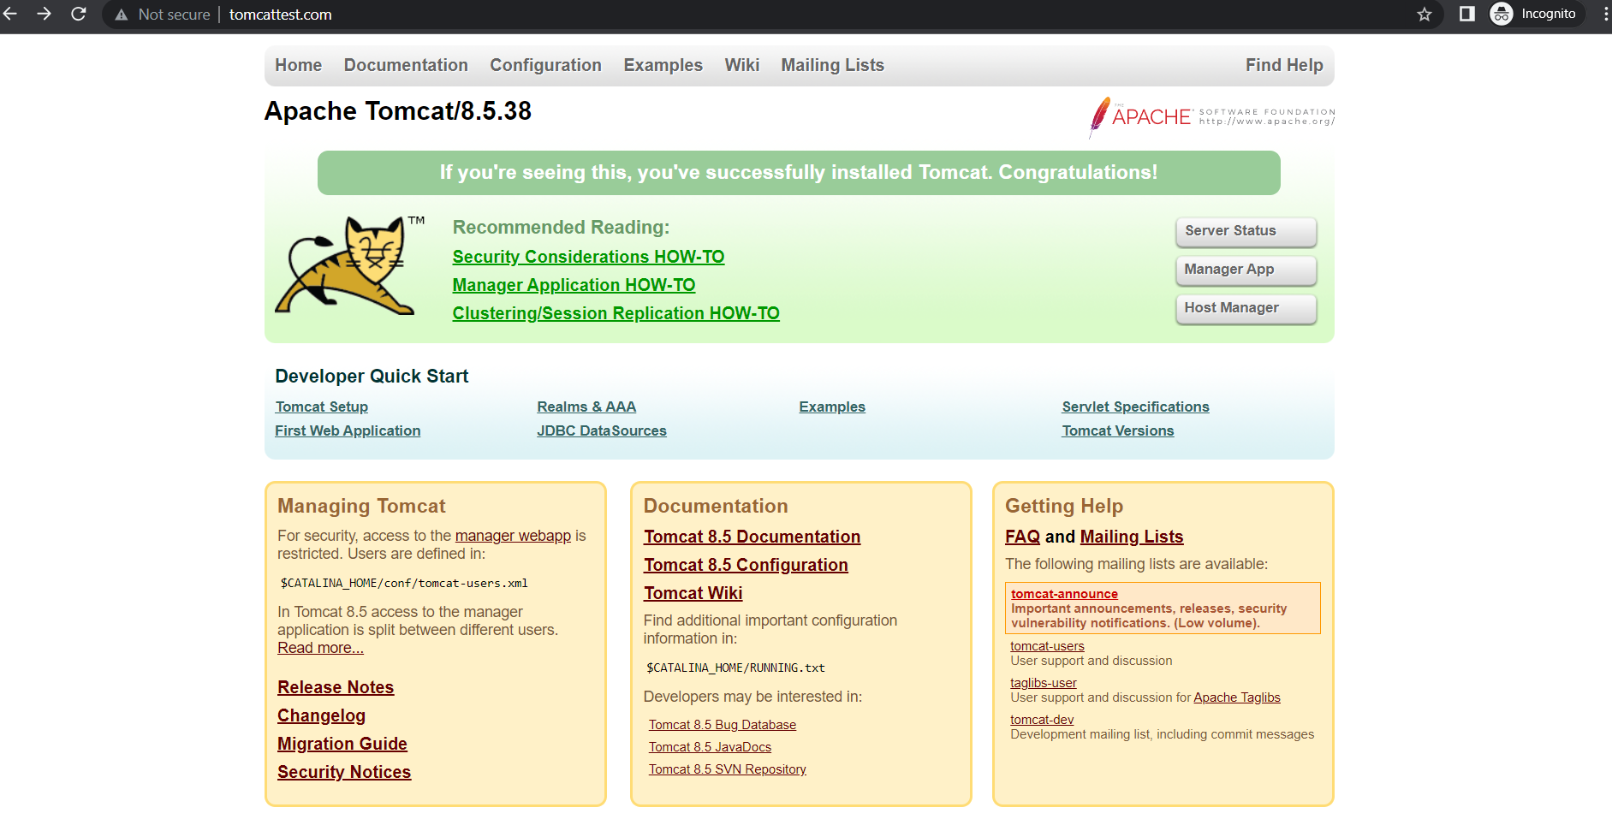This screenshot has height=825, width=1612.
Task: Open the tomcat-announce mailing list link
Action: click(x=1064, y=594)
